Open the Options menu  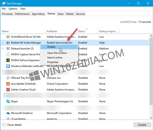[x=13, y=9]
